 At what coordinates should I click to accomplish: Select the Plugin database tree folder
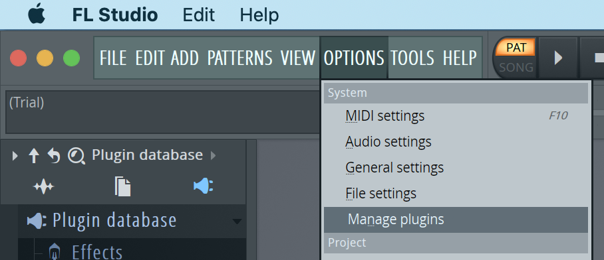[x=114, y=220]
